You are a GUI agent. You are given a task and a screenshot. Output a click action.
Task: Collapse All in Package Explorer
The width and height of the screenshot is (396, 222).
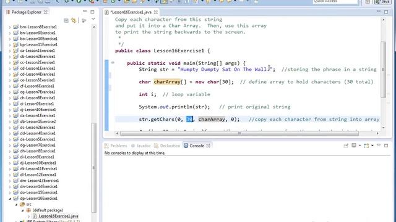point(66,20)
